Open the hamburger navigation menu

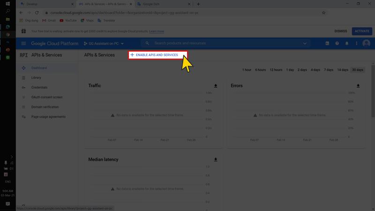(x=23, y=44)
